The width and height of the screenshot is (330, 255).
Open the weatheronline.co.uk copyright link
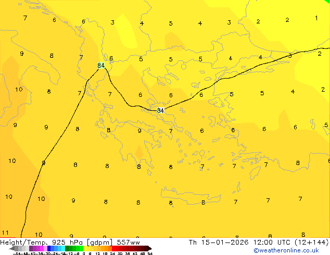coord(286,250)
